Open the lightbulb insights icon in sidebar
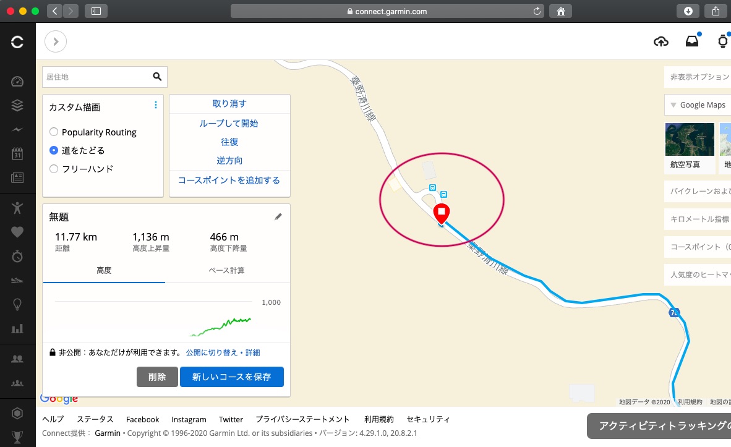Viewport: 731px width, 447px height. (x=17, y=304)
